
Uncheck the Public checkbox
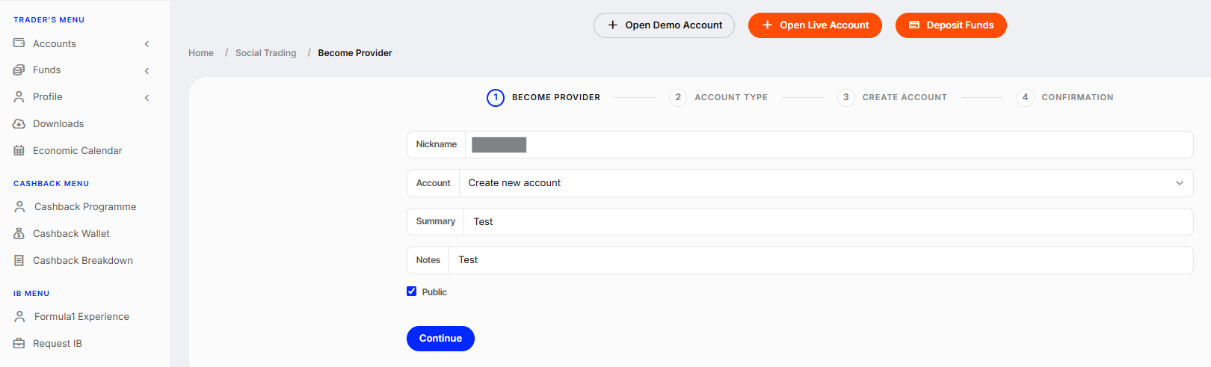[x=411, y=292]
